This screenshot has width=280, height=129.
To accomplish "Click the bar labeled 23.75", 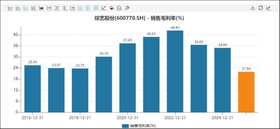I will 80,91.
